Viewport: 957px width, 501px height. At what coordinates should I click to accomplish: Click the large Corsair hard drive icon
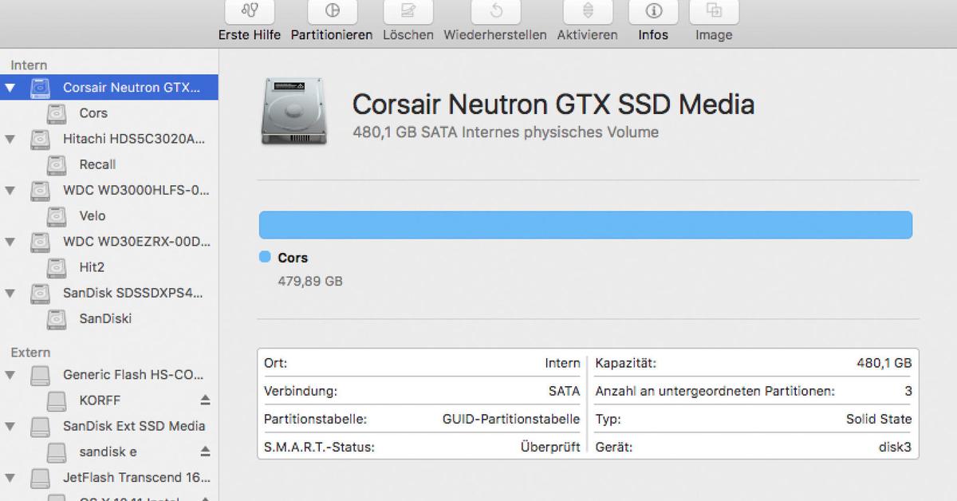(x=293, y=112)
